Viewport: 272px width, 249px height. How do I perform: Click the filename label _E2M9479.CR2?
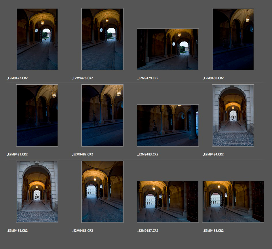coord(148,78)
